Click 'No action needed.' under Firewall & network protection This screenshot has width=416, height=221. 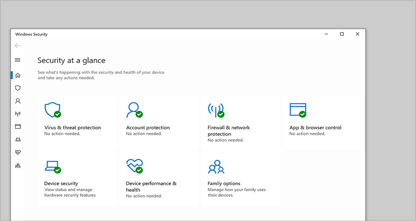[226, 140]
